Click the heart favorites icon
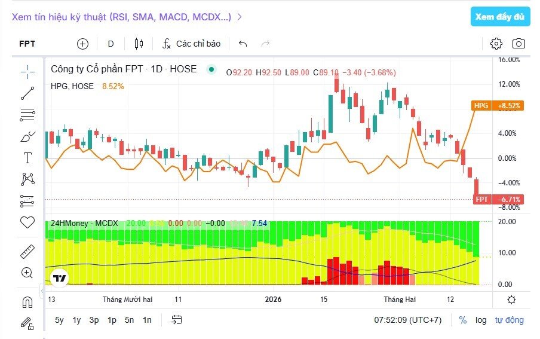Viewport: 540px width, 339px height. point(27,222)
